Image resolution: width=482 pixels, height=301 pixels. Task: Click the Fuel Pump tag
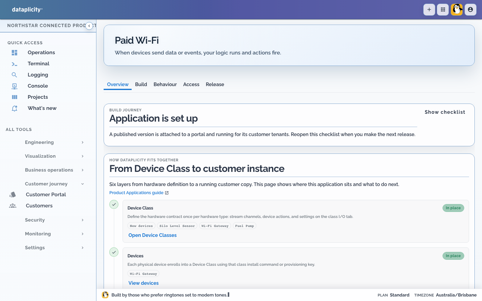coord(245,226)
